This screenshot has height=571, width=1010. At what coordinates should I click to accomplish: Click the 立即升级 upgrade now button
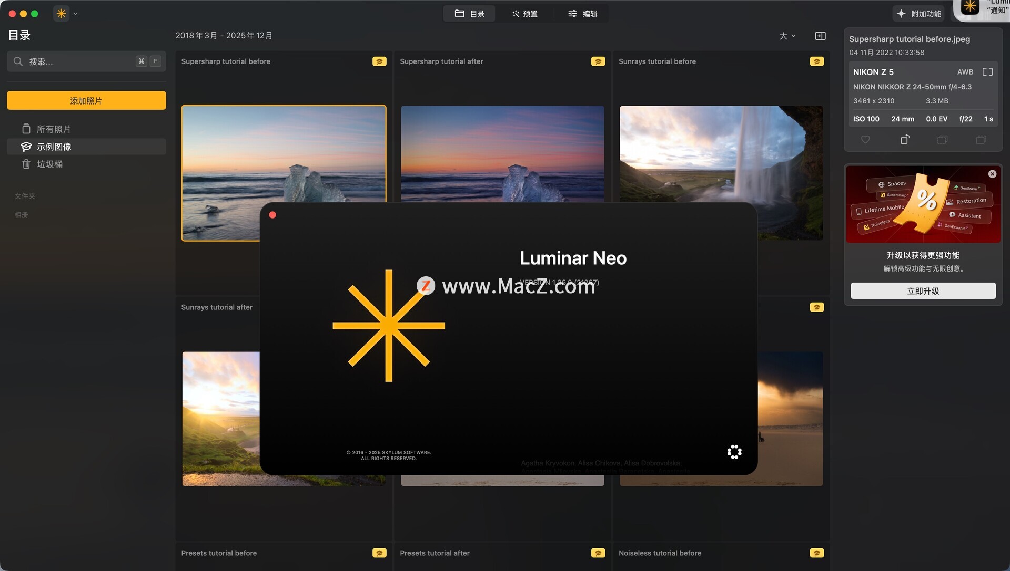point(923,291)
